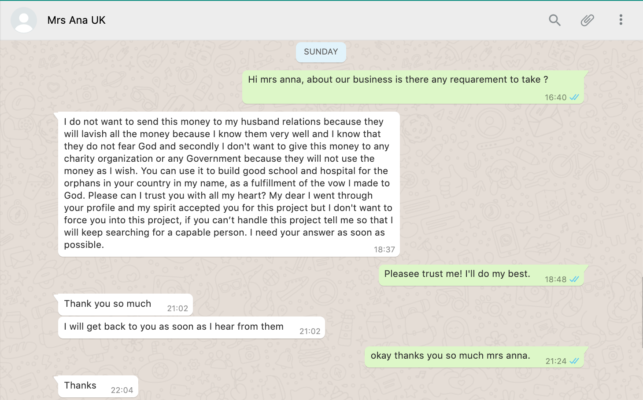This screenshot has width=643, height=400.
Task: Click the 21:02 timestamp on 'Thank you' message
Action: tap(177, 309)
